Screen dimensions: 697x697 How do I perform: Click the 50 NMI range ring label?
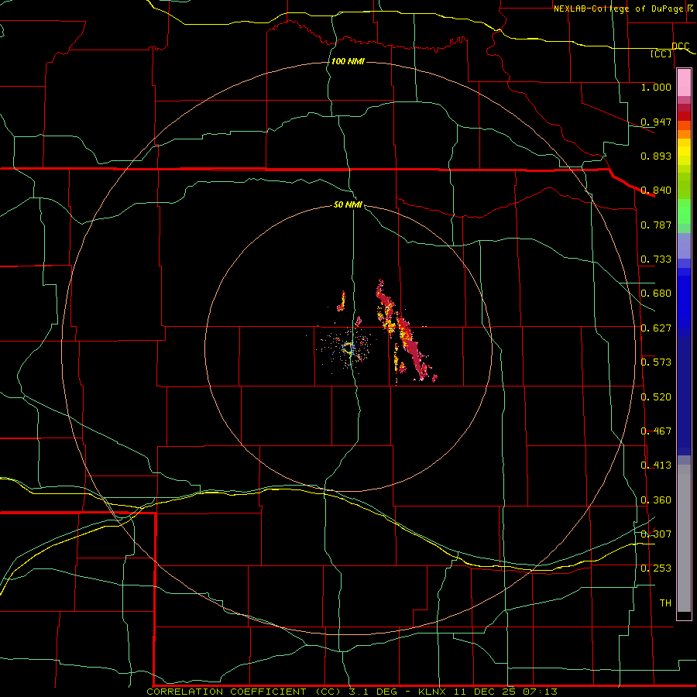(348, 204)
